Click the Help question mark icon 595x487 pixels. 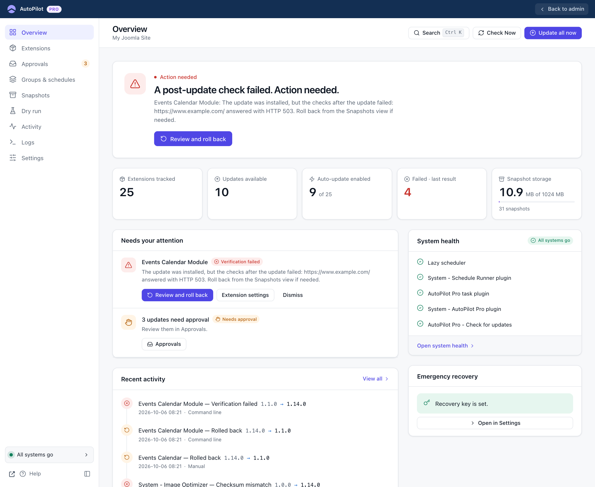(x=23, y=474)
